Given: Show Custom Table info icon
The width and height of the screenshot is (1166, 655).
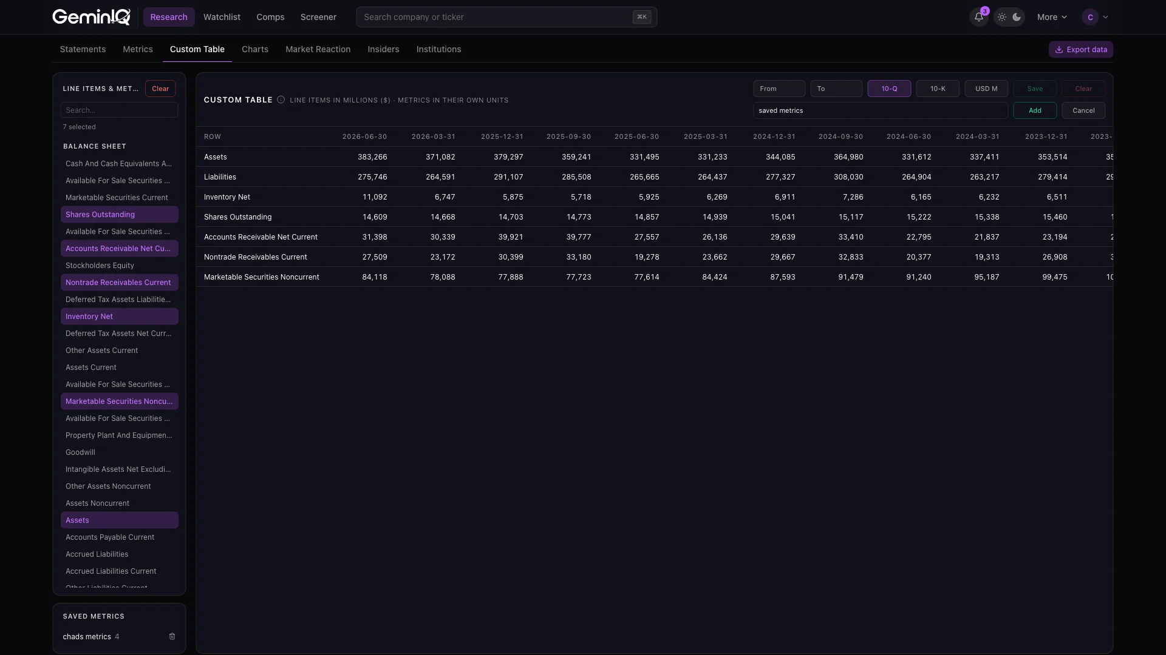Looking at the screenshot, I should (x=281, y=99).
